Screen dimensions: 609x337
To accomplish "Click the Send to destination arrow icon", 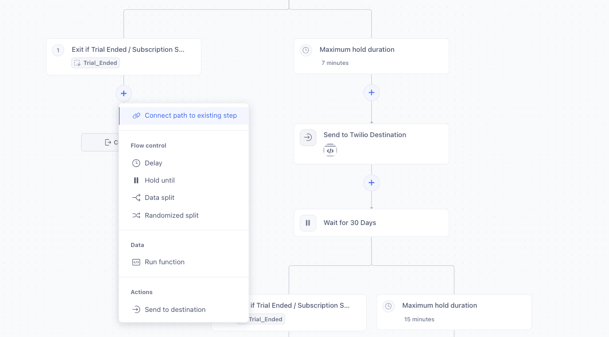I will pos(136,309).
